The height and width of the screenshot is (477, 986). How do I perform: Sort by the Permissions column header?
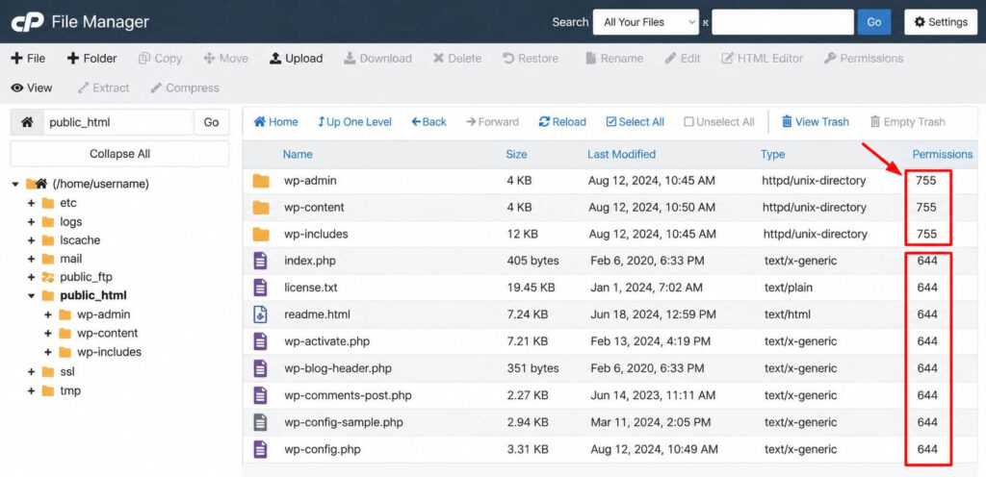click(x=943, y=155)
